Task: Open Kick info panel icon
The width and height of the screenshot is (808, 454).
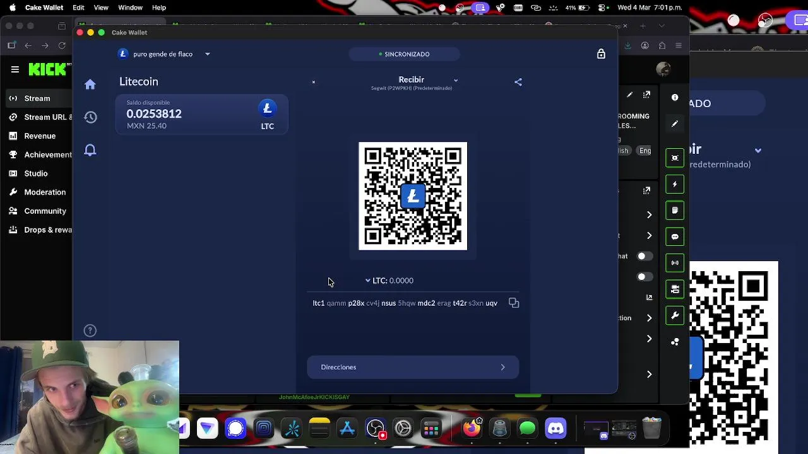Action: point(675,97)
